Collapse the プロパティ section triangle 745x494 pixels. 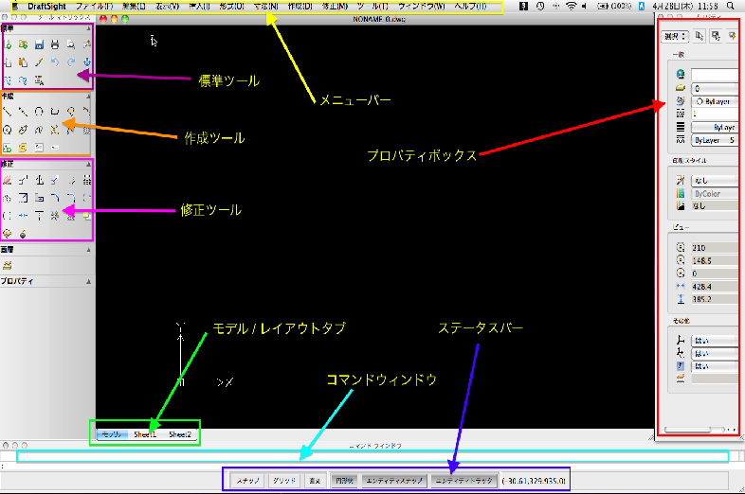(x=88, y=281)
